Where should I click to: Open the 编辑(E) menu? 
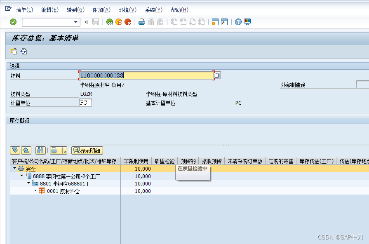click(x=50, y=10)
